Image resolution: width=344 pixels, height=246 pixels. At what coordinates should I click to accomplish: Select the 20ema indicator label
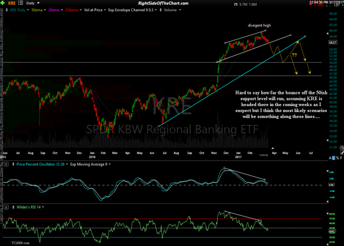[x=54, y=10]
